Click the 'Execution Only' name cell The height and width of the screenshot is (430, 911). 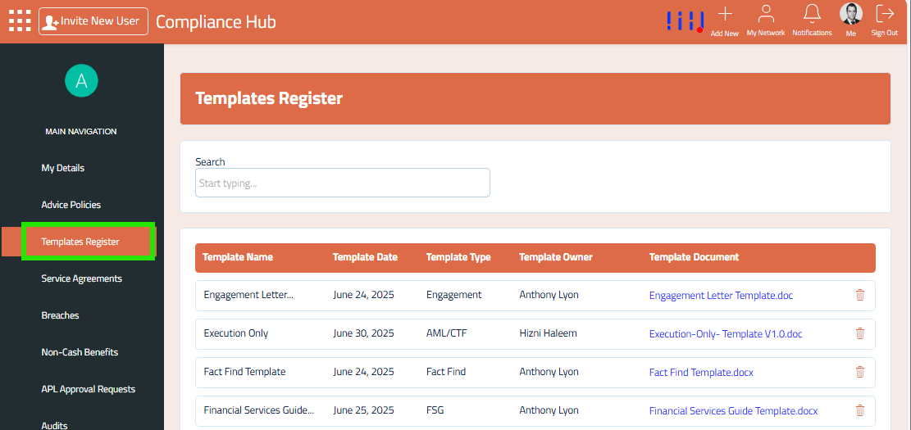click(x=236, y=333)
